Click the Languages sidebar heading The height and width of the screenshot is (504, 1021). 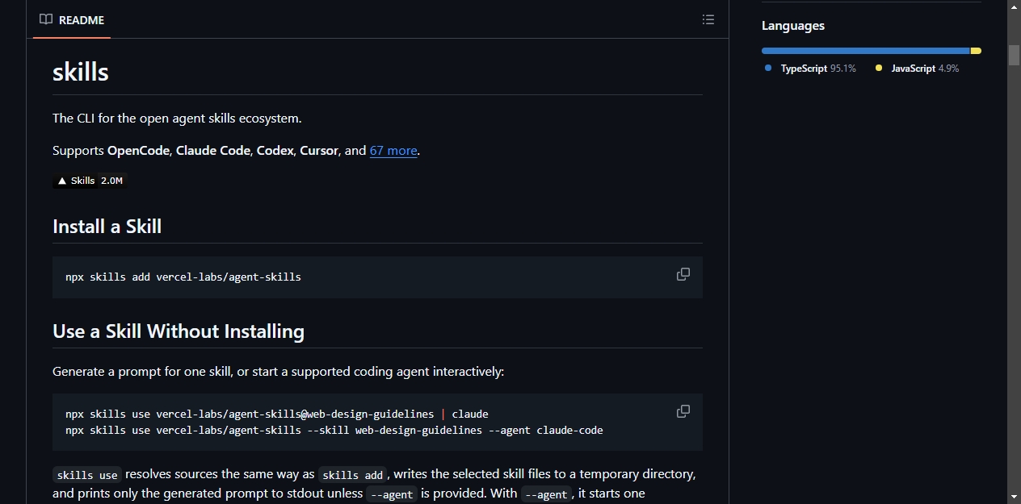[x=793, y=26]
